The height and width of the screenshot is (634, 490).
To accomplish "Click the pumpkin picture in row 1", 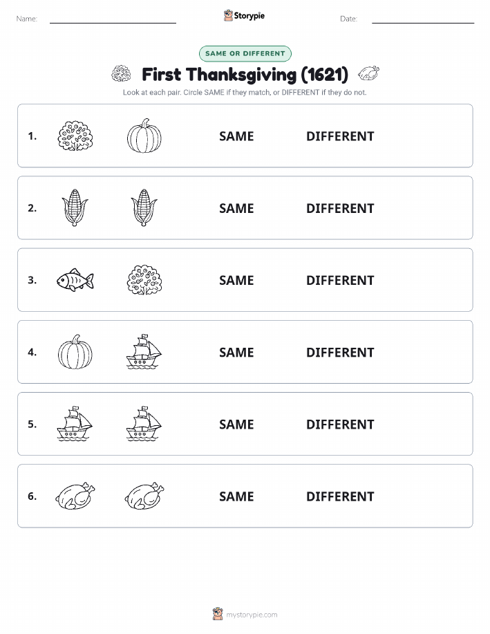I will [x=144, y=136].
